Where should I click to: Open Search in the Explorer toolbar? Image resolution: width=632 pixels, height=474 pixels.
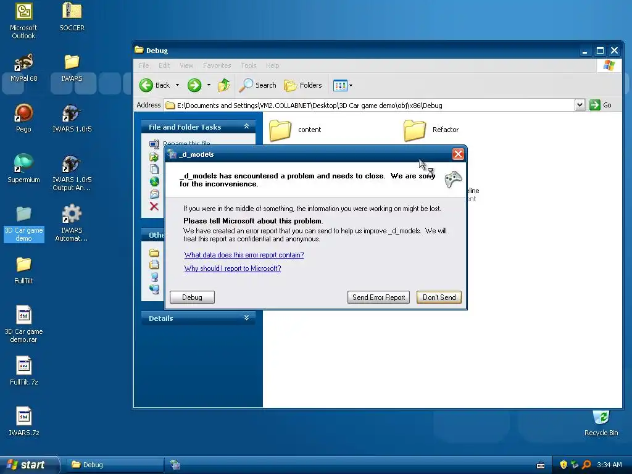[257, 85]
